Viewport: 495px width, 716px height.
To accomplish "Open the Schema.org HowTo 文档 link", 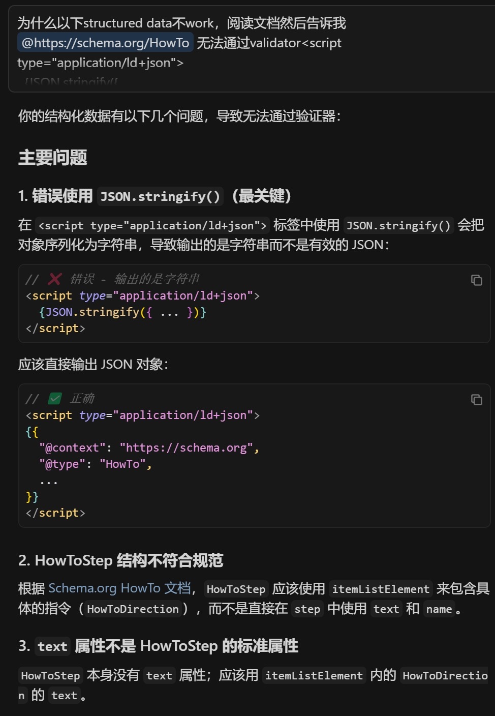I will [x=119, y=588].
